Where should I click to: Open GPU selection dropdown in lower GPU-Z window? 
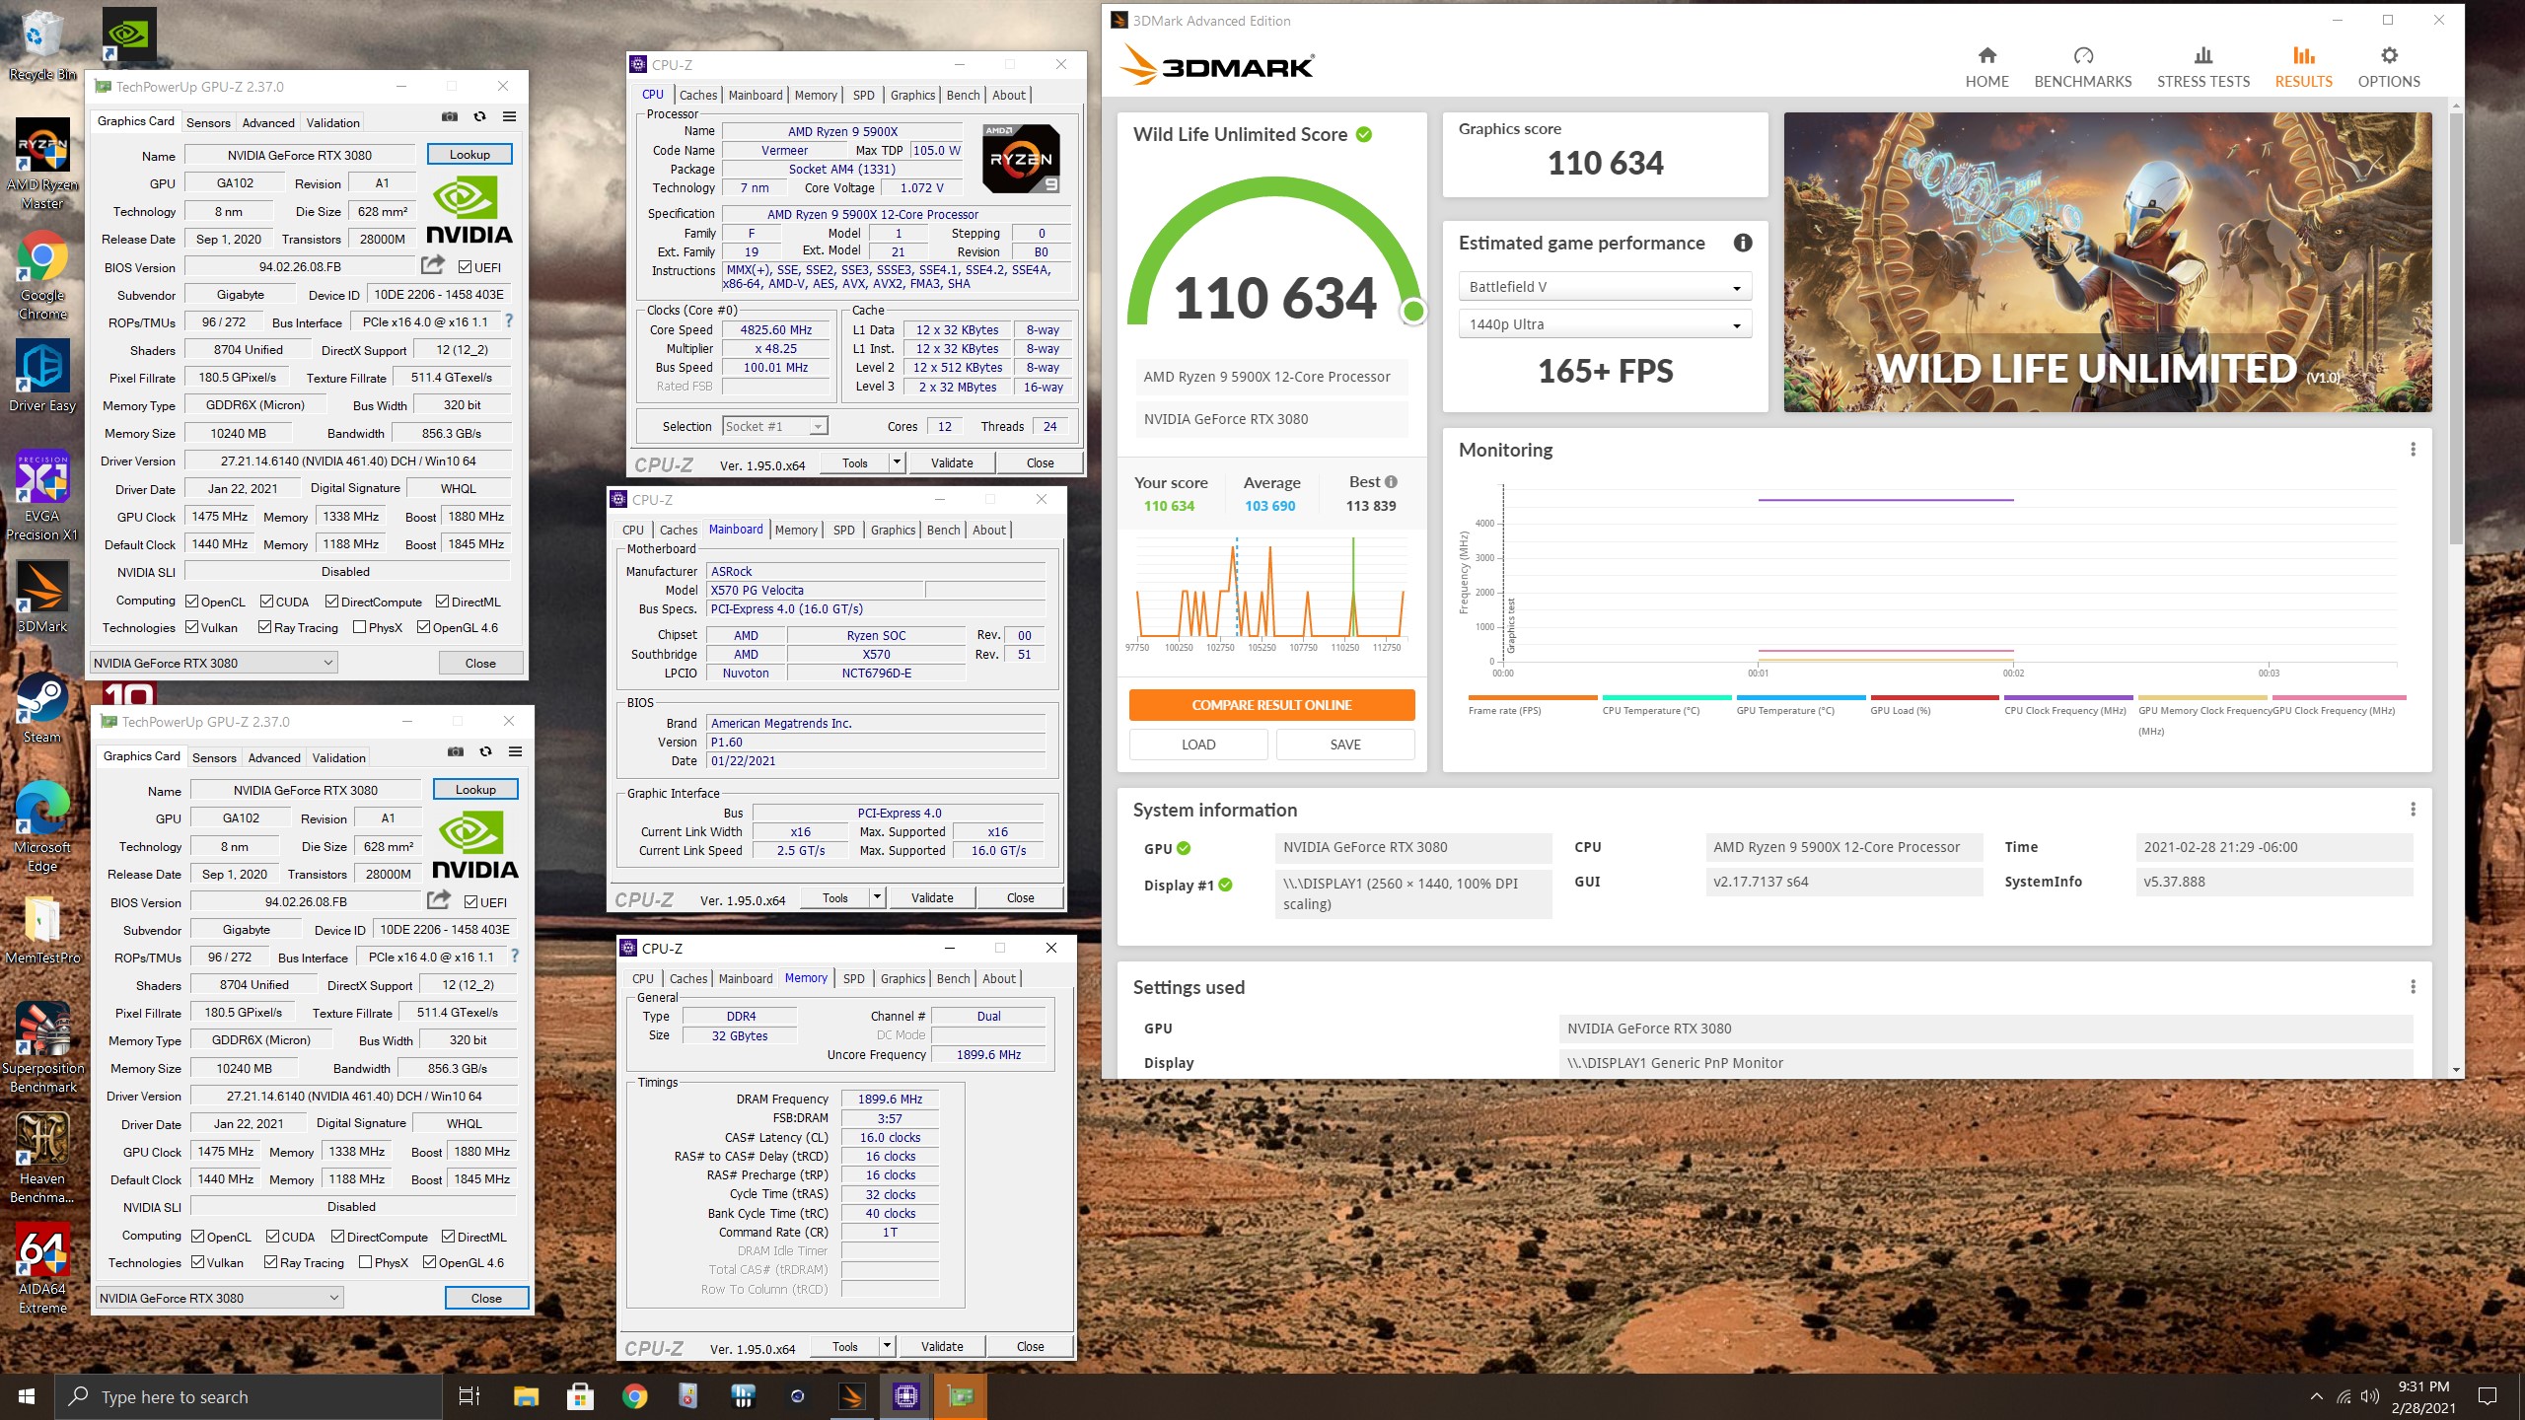click(x=220, y=1298)
